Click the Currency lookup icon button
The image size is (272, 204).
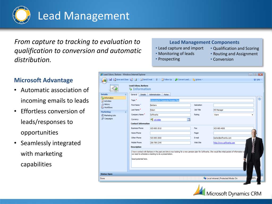click(189, 120)
